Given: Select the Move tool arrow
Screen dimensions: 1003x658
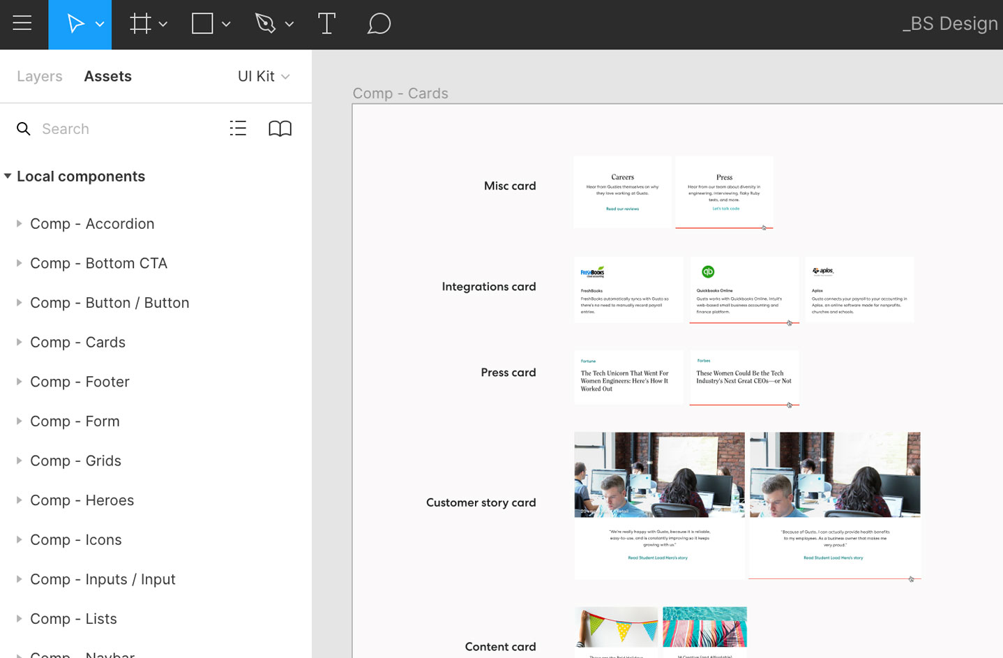Looking at the screenshot, I should (75, 24).
